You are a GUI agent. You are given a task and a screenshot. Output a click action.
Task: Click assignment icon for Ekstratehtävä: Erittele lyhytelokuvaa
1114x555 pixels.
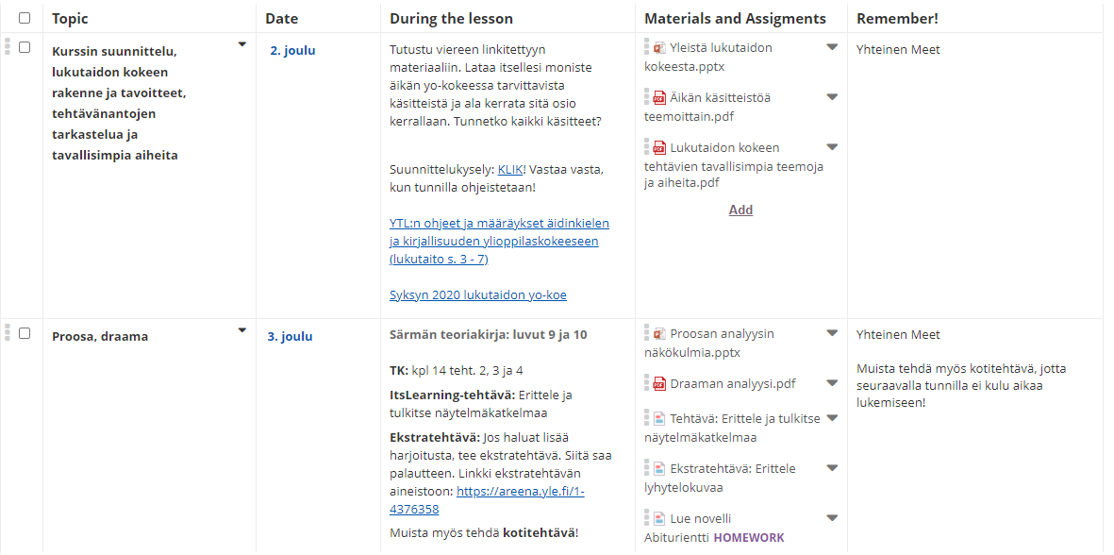659,468
